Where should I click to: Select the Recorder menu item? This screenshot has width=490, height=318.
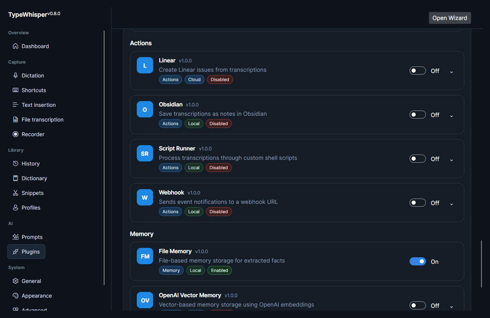click(x=28, y=134)
